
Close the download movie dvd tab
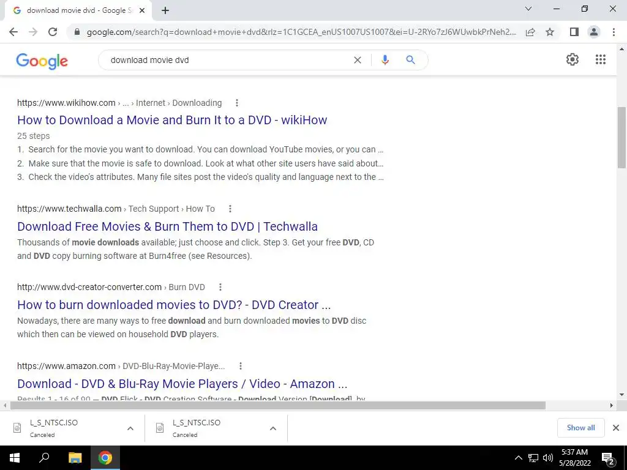[x=142, y=10]
